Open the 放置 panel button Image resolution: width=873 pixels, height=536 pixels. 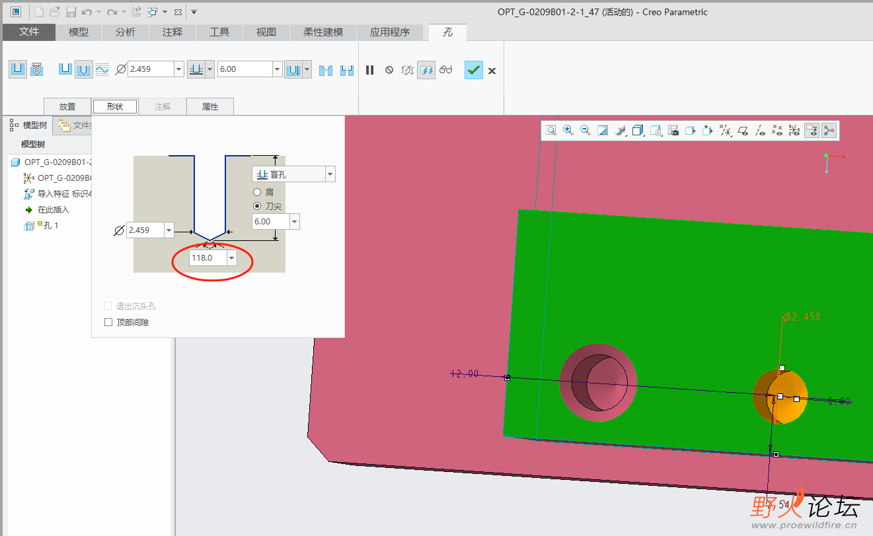[67, 106]
